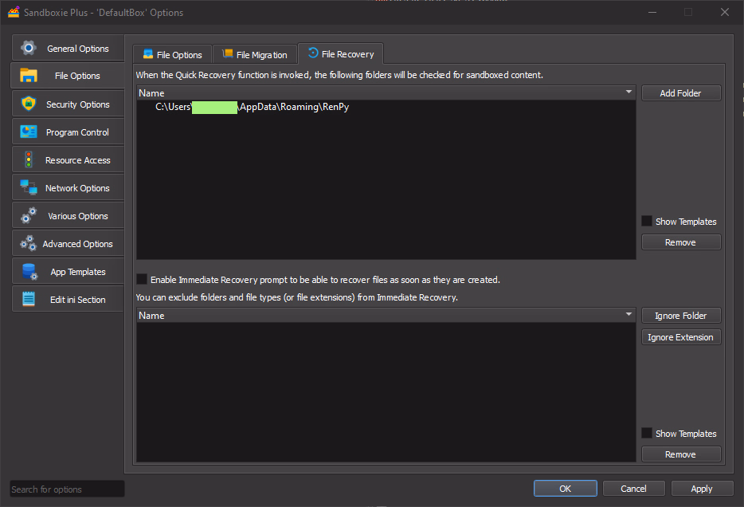Click the Edit ini Section notepad icon
This screenshot has width=744, height=507.
pyautogui.click(x=29, y=300)
